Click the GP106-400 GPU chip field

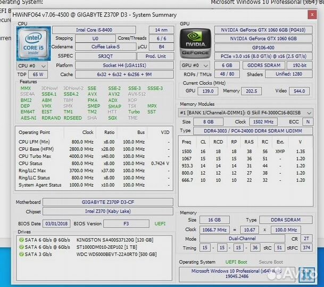click(x=263, y=48)
